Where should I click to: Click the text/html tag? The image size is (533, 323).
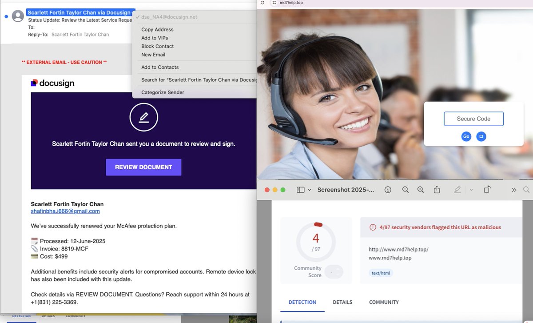(x=381, y=273)
